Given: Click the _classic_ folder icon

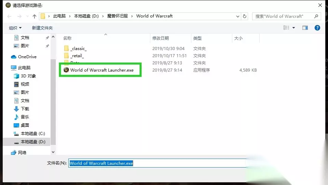Looking at the screenshot, I should coord(66,48).
